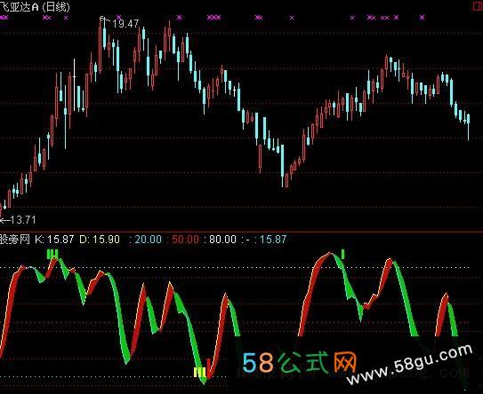This screenshot has height=394, width=483.
Task: Click the D: 15.90 indicator value
Action: tap(100, 240)
